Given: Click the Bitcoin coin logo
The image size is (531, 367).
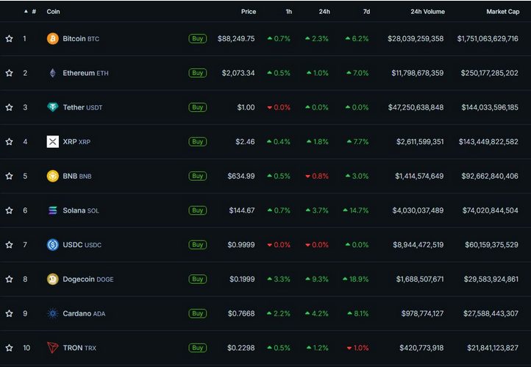Looking at the screenshot, I should 52,38.
